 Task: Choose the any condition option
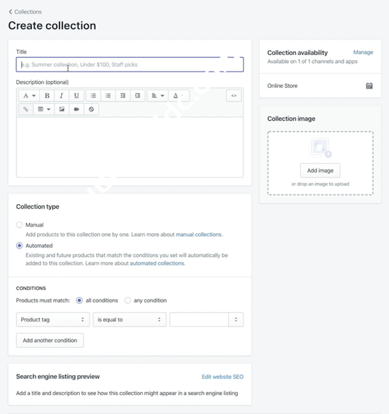(128, 300)
